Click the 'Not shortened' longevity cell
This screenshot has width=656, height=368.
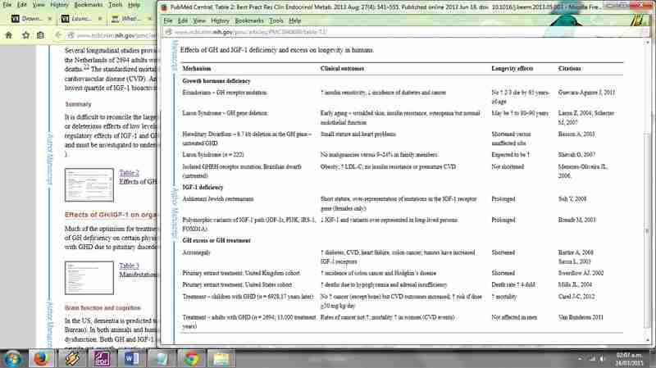[508, 166]
